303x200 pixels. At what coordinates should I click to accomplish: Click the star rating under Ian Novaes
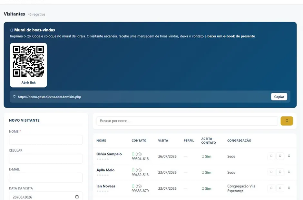point(103,191)
